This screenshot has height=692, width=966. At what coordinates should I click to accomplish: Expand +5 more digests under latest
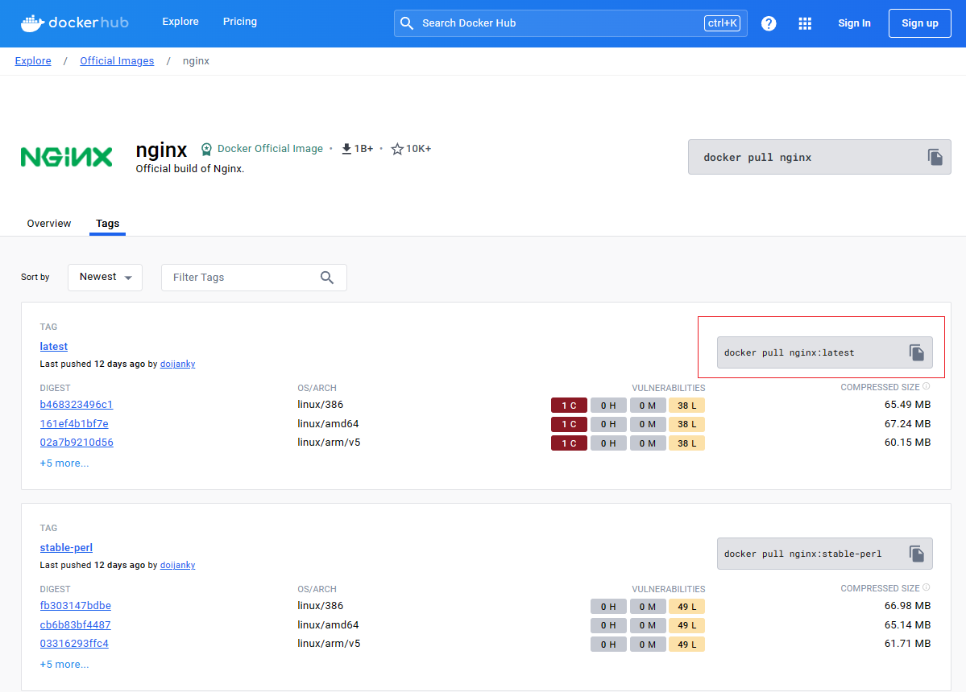point(64,463)
